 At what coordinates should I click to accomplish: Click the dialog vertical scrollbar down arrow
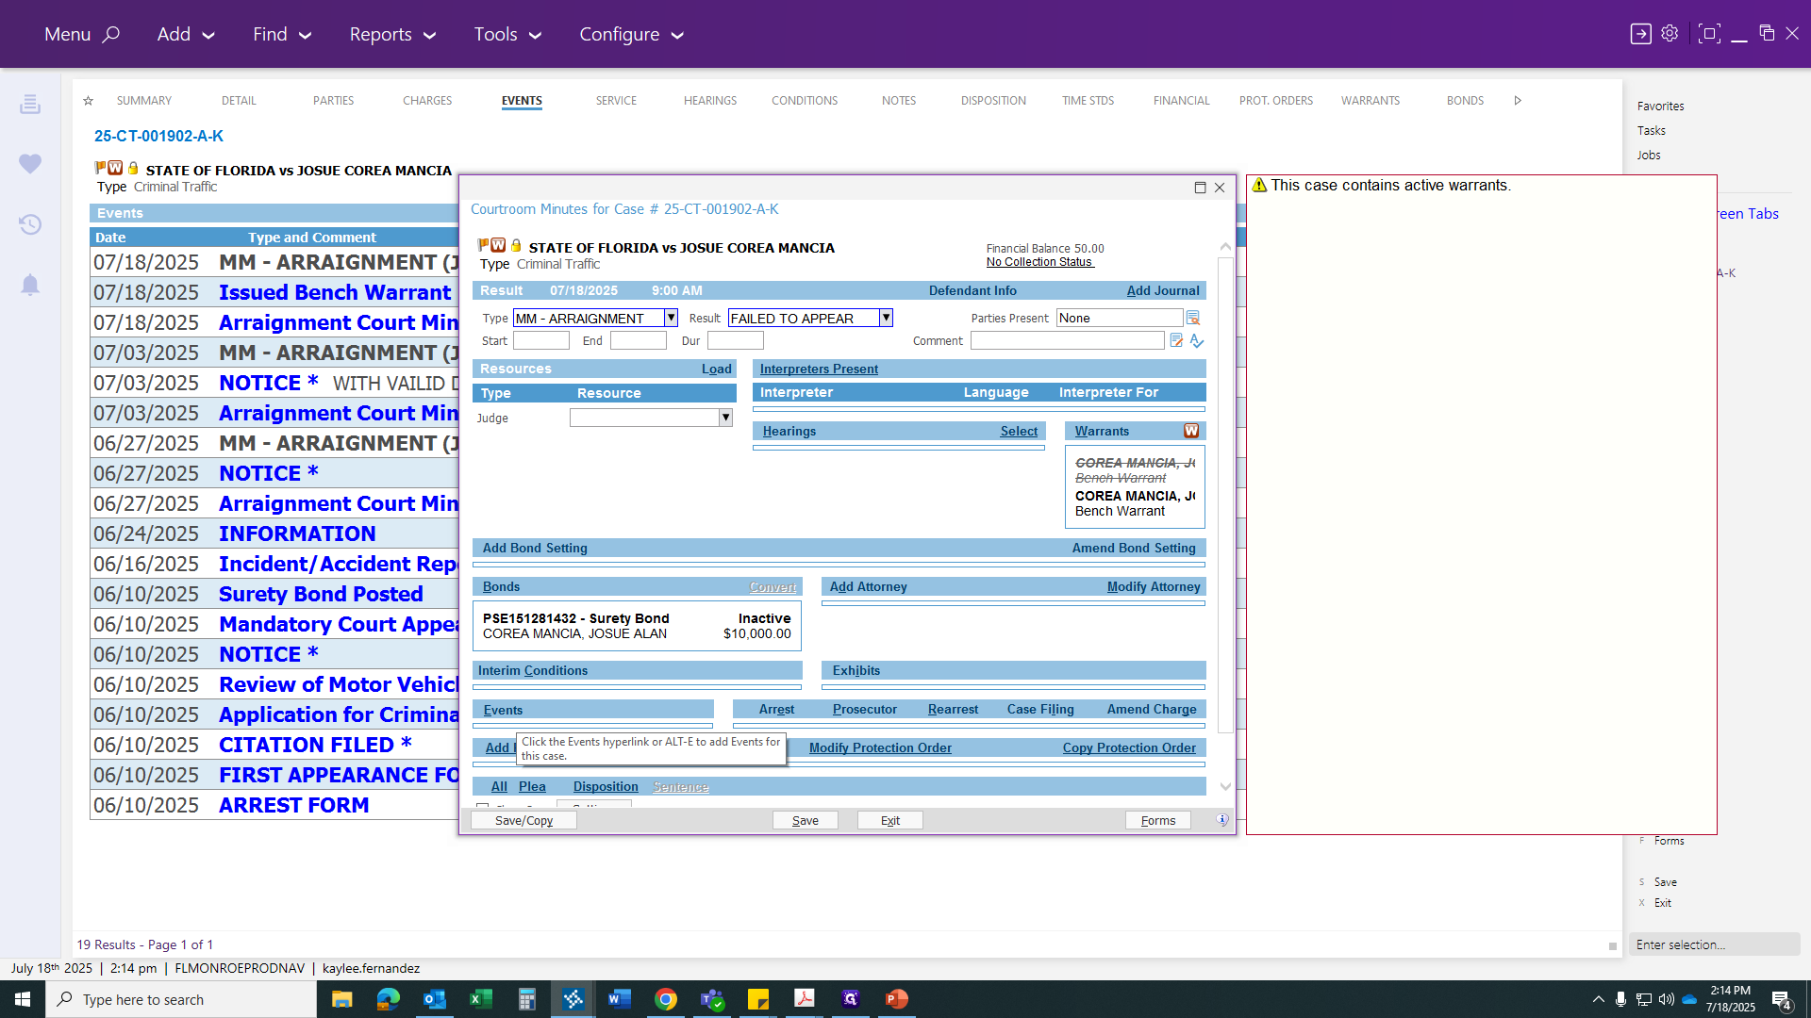coord(1225,786)
